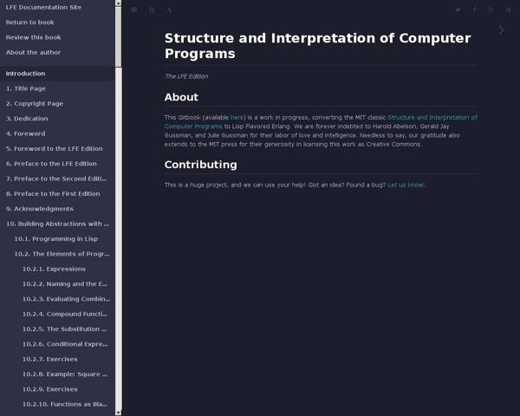
Task: Share on Google Plus via toolbar icon
Action: coord(490,10)
